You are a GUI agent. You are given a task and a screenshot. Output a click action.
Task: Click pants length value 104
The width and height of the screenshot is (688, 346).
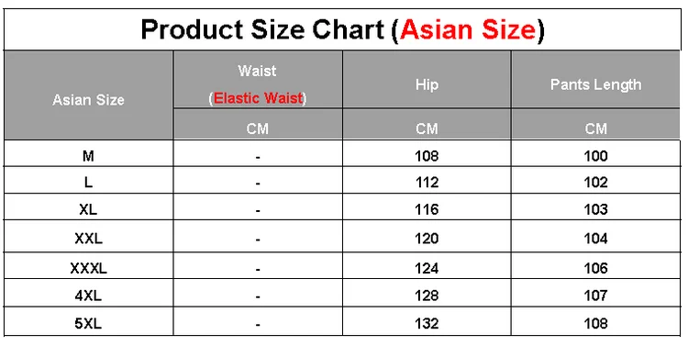tap(595, 239)
